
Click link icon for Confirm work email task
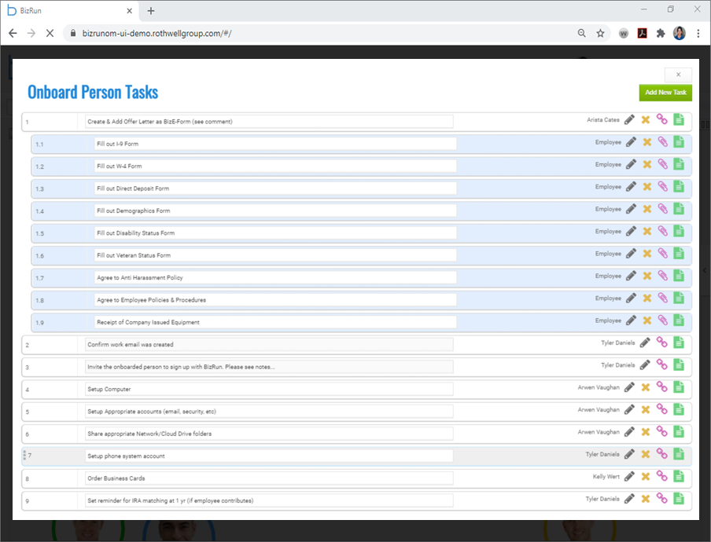[x=662, y=342]
